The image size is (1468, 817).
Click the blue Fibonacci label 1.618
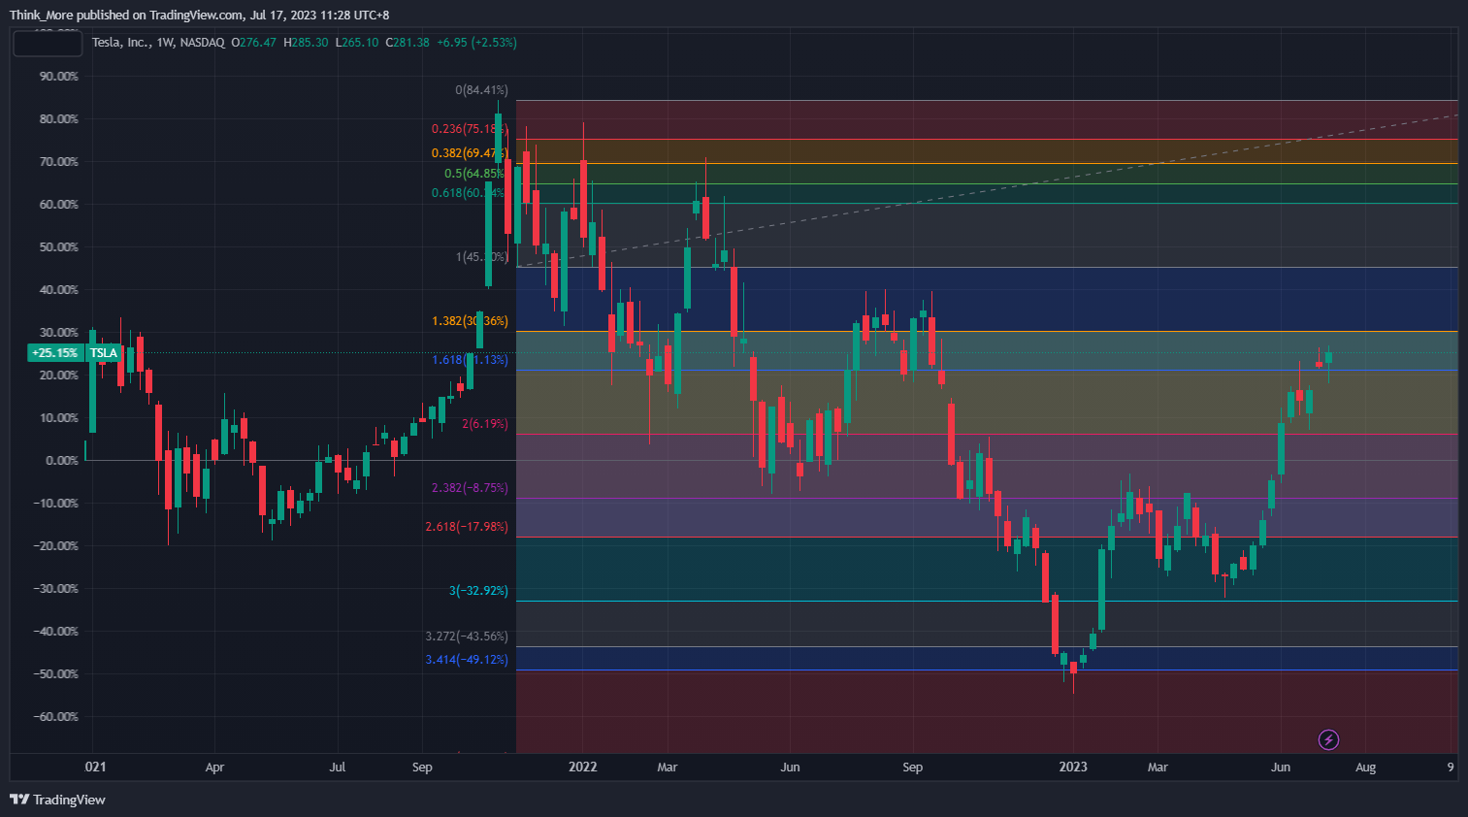tap(470, 360)
